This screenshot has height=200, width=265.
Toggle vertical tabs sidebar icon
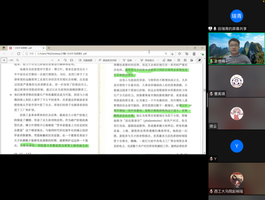[4, 48]
